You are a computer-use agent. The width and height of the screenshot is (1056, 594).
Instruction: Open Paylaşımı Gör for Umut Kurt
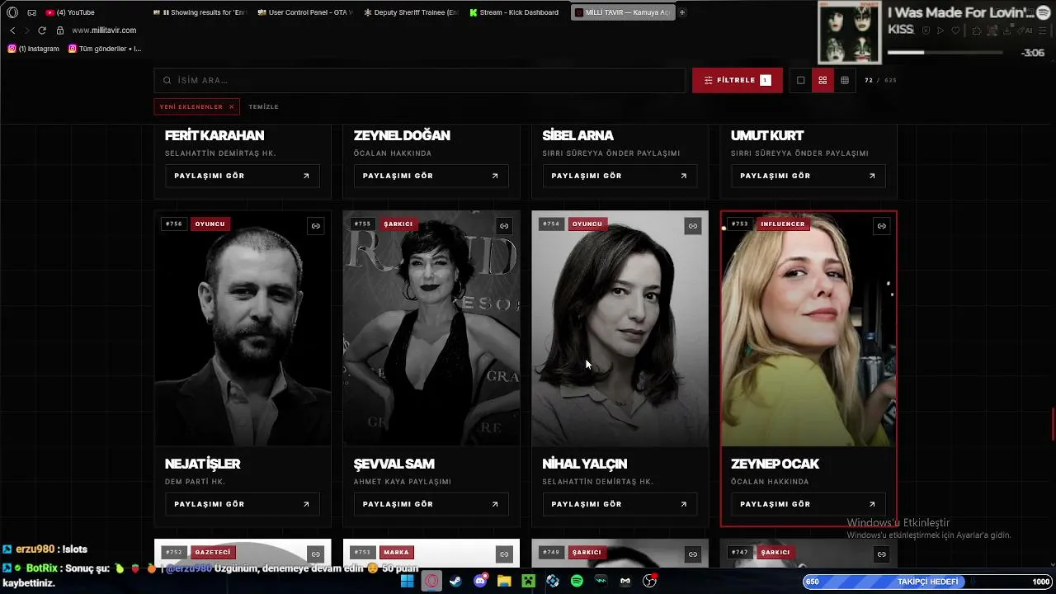tap(808, 176)
